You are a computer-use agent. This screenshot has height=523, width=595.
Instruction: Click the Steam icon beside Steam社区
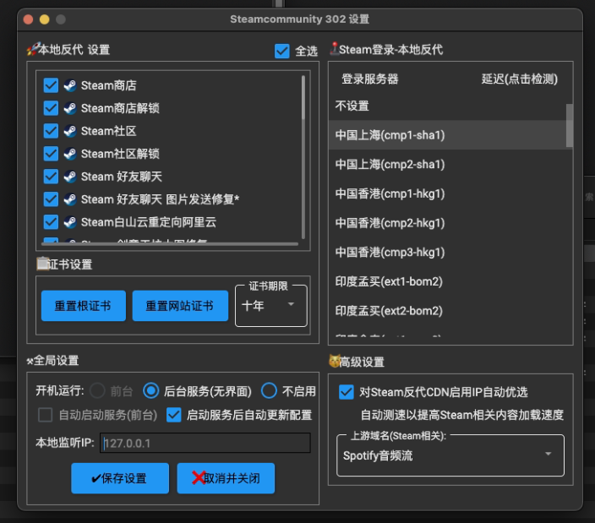click(x=70, y=131)
